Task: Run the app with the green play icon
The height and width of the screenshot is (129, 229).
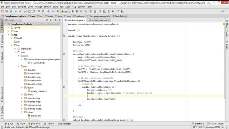Action: [73, 11]
